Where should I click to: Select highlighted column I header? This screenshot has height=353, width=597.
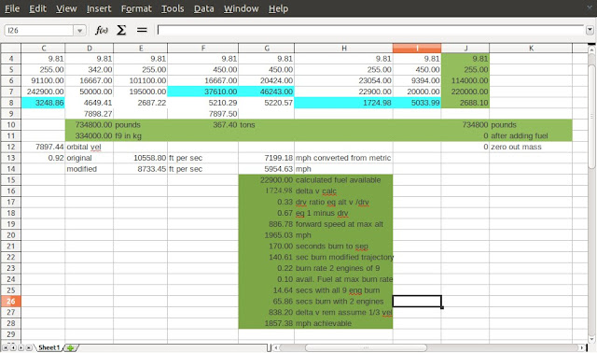[x=417, y=48]
